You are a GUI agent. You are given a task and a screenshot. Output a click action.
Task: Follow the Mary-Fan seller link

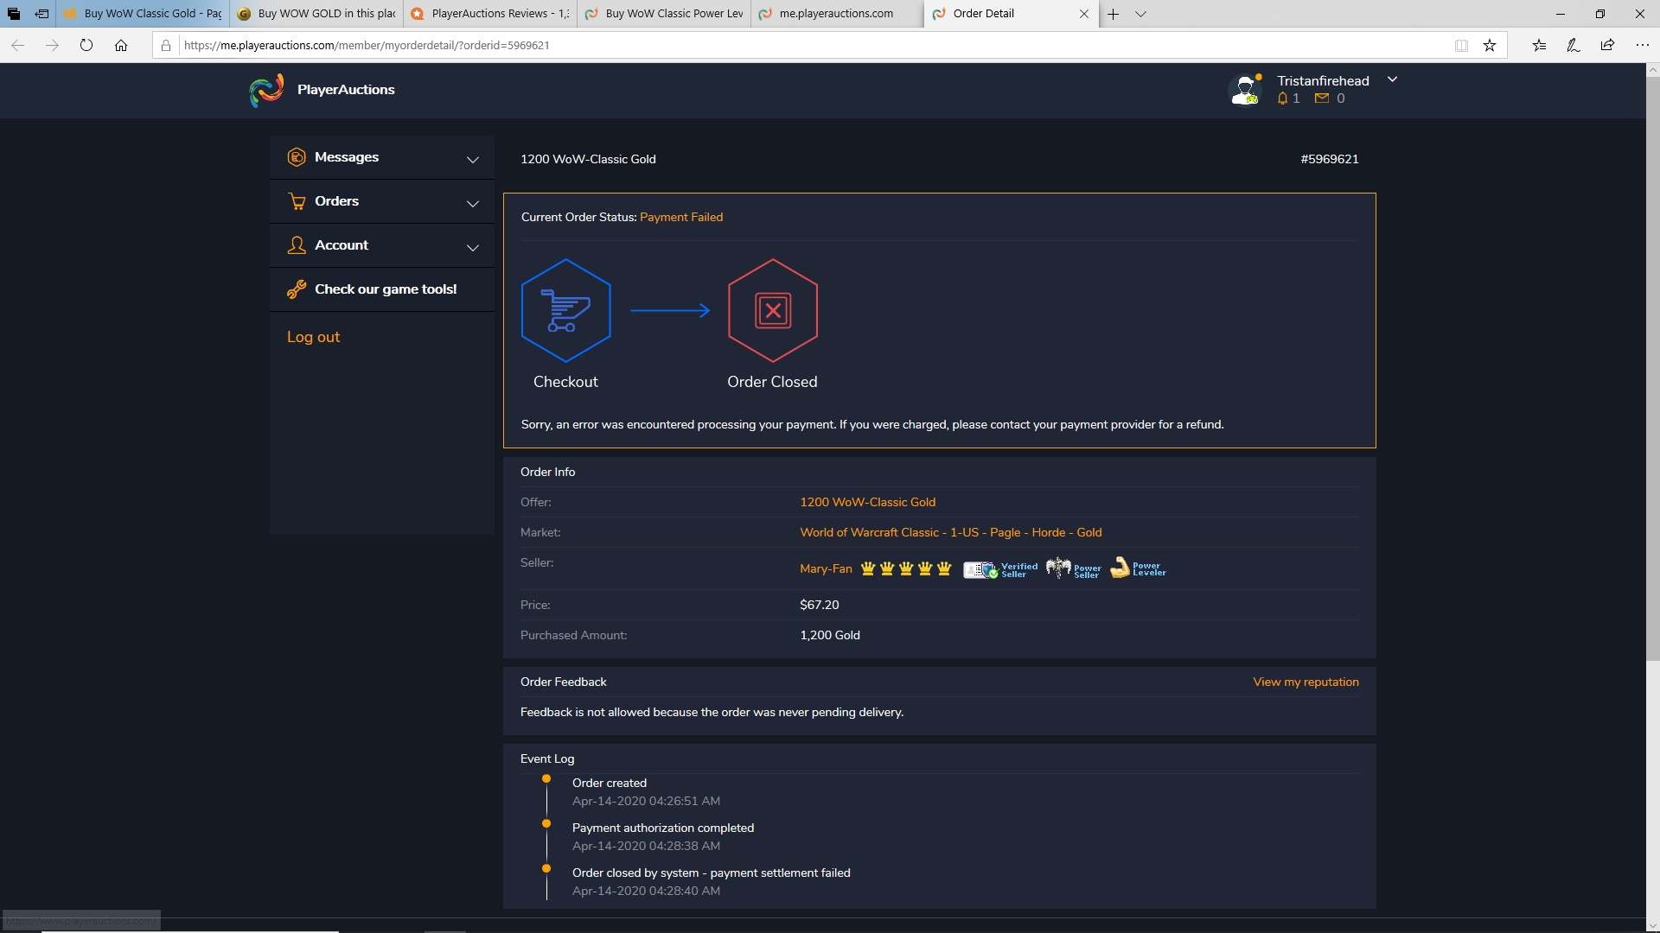pyautogui.click(x=824, y=568)
